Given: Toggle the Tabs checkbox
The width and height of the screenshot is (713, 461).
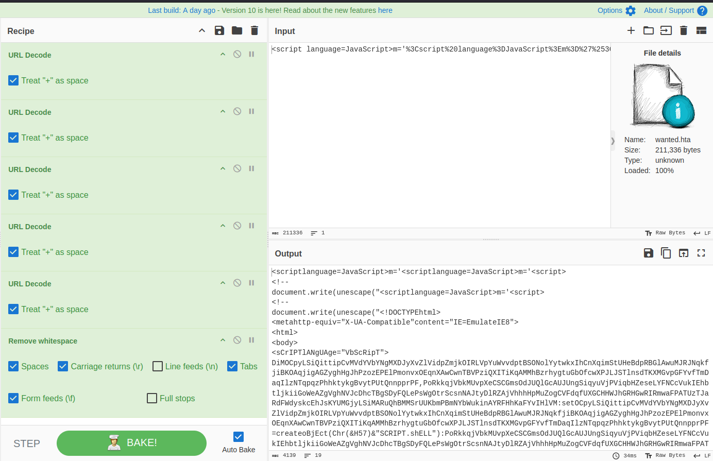Looking at the screenshot, I should pos(232,366).
